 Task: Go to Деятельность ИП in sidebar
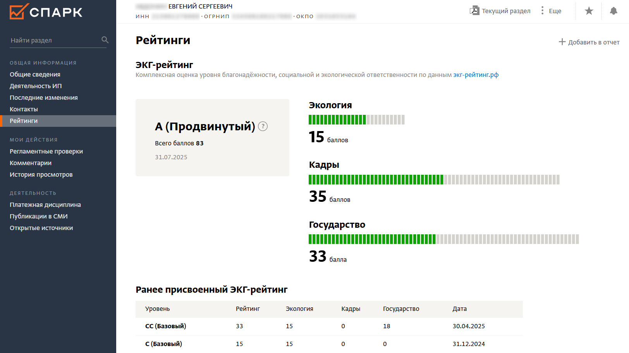[x=36, y=86]
